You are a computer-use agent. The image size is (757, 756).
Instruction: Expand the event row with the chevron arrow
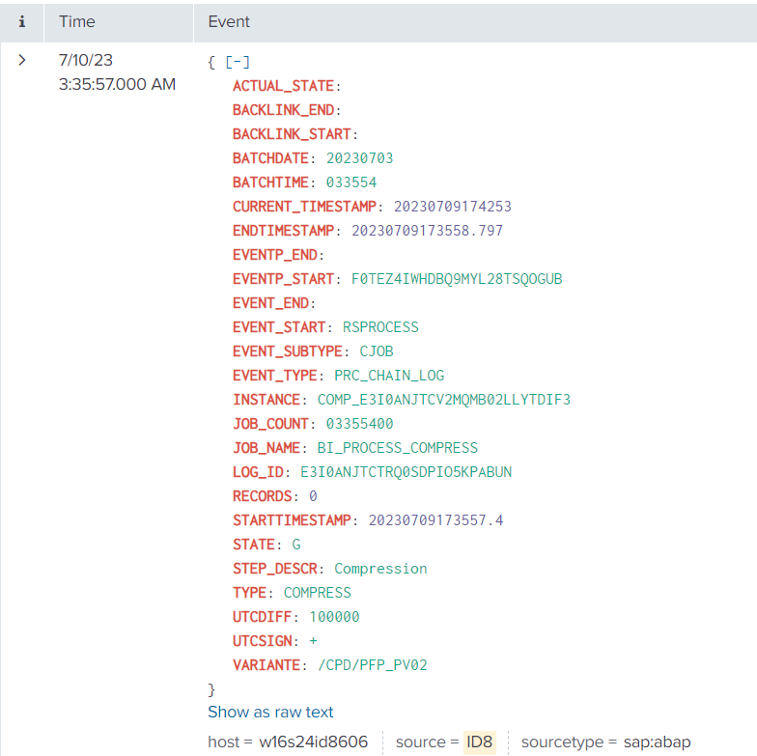pos(22,61)
